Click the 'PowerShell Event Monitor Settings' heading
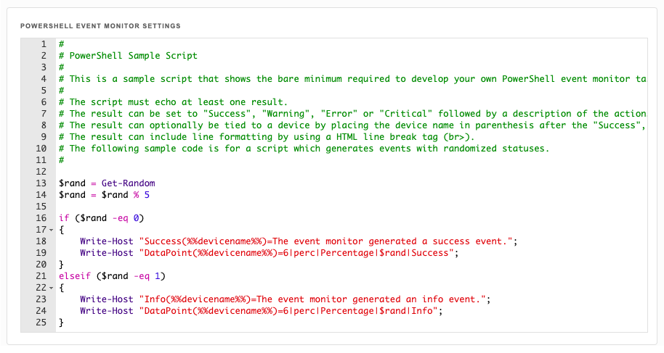This screenshot has height=353, width=664. tap(100, 26)
